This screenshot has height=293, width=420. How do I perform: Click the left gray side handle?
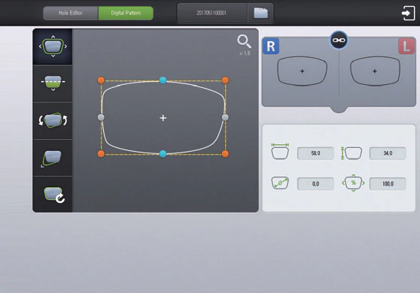[101, 117]
